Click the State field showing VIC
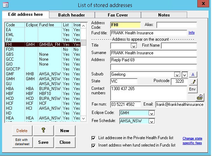 (x=124, y=81)
